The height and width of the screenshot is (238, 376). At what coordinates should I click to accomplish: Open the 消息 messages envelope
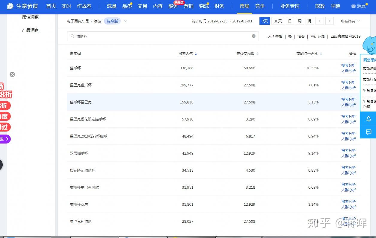pyautogui.click(x=358, y=6)
